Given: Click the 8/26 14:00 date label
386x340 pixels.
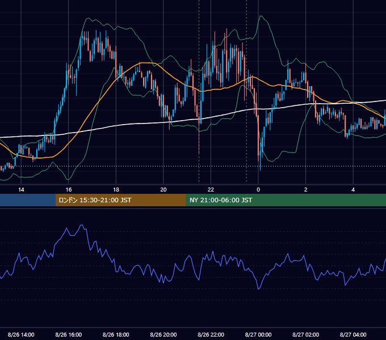Looking at the screenshot, I should coord(21,334).
